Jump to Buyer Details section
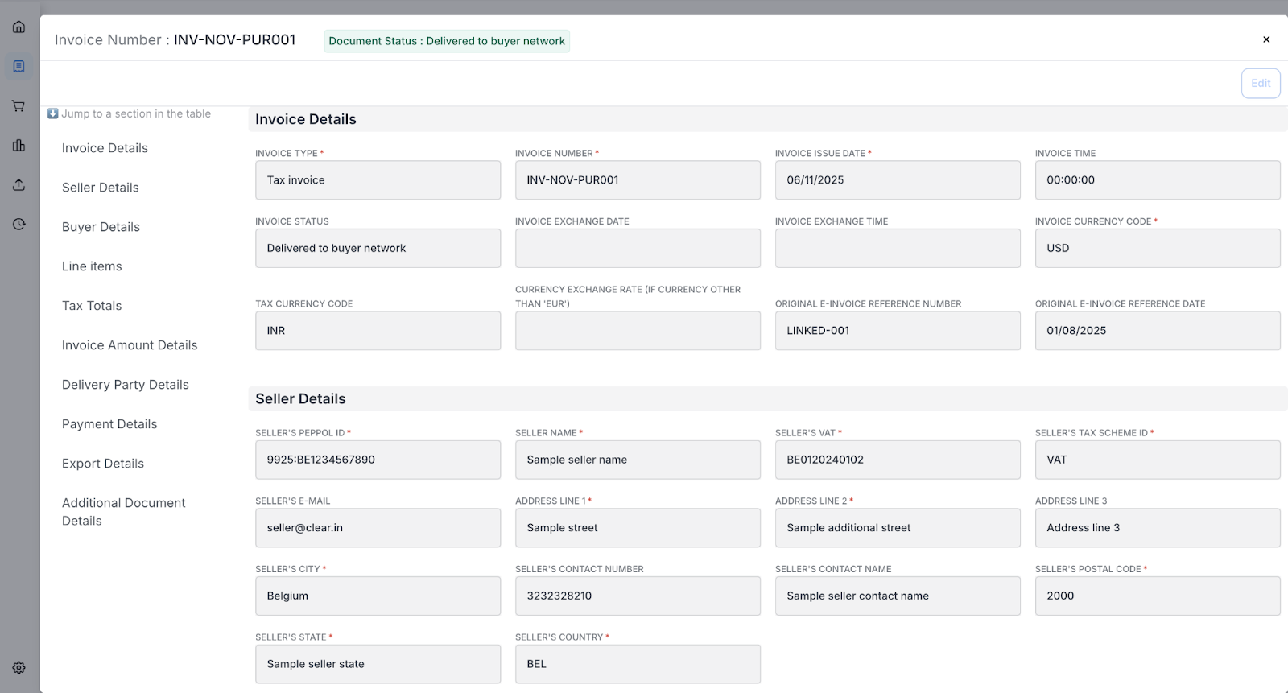Viewport: 1288px width, 693px height. point(101,227)
